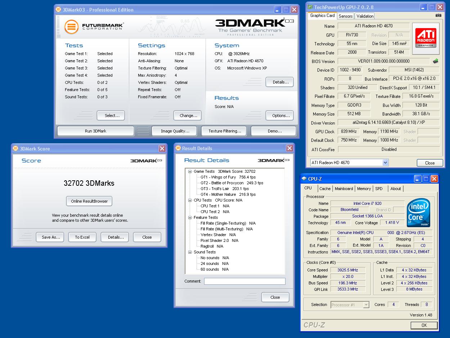Click the system Details... button in 3DMark03
Image resolution: width=450 pixels, height=338 pixels.
280,82
